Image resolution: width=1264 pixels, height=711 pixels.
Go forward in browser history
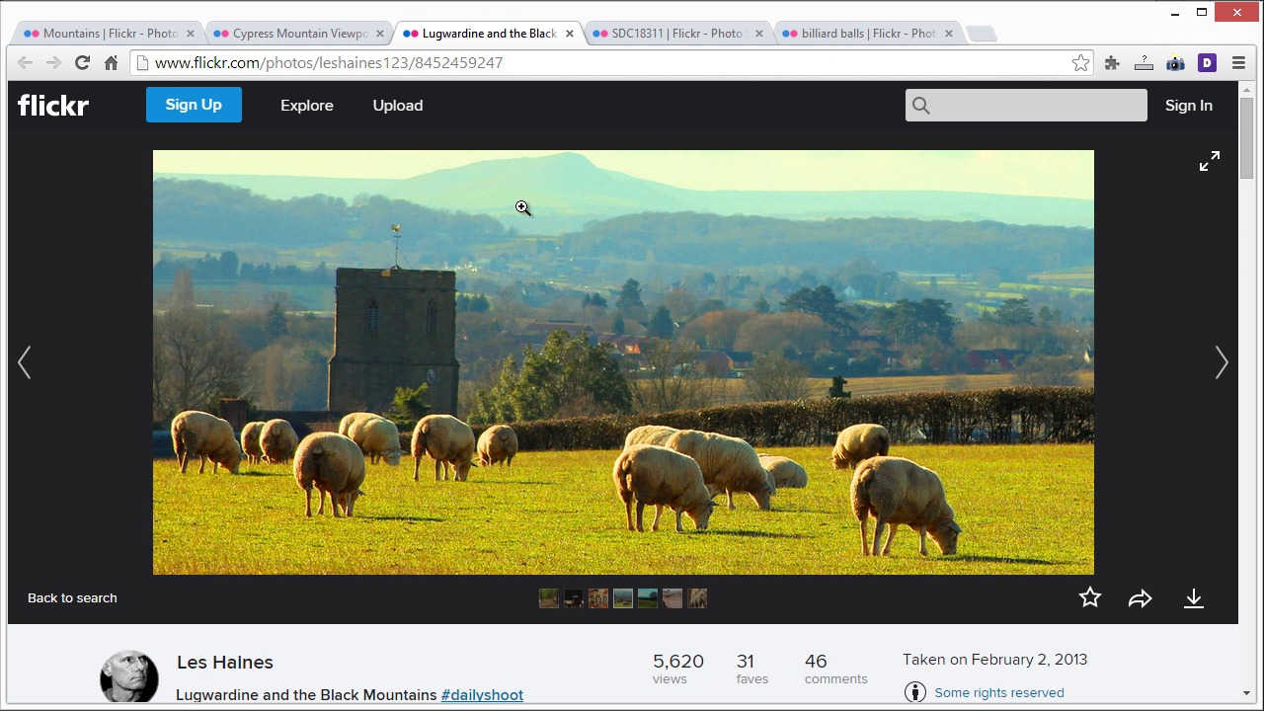53,62
